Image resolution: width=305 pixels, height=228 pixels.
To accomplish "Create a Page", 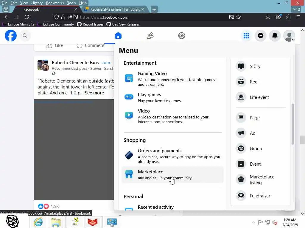I will (x=260, y=118).
